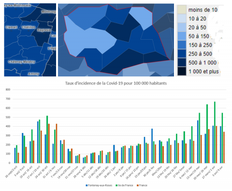Screen dimensions: 232x191
Task: Click the Clamart label on the map
Action: pos(11,27)
